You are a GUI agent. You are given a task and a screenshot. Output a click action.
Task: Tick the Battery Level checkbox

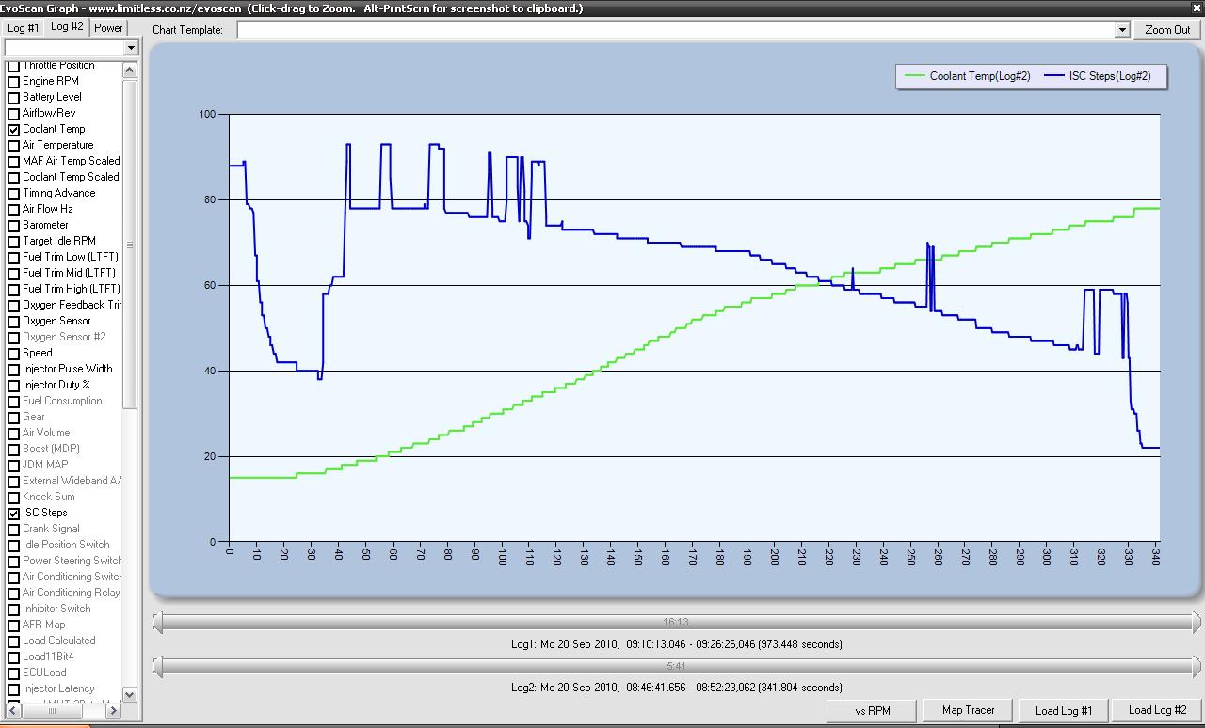14,98
